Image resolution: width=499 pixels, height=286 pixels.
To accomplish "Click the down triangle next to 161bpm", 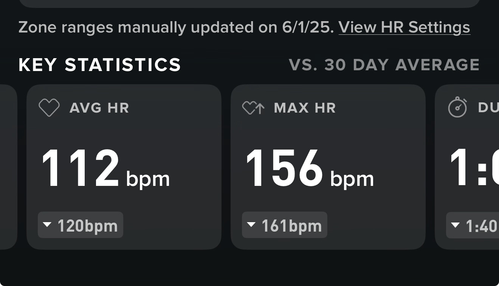I will (x=251, y=225).
